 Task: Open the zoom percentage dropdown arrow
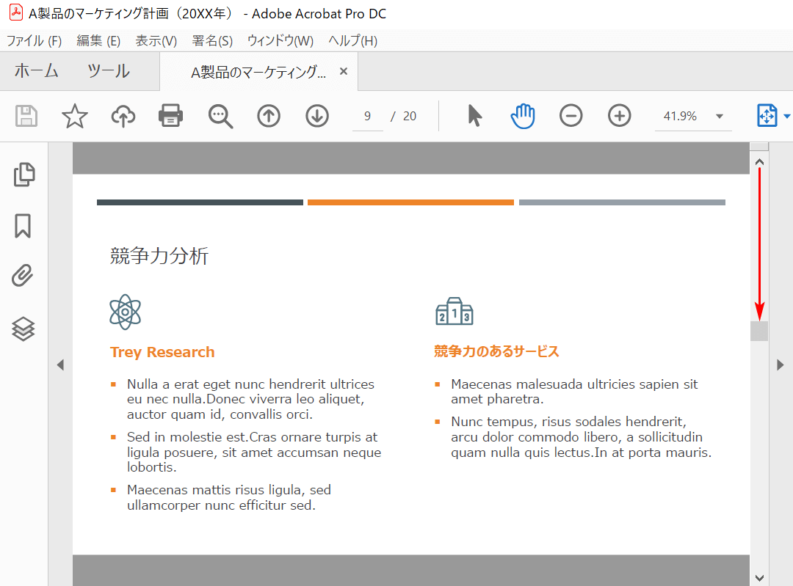point(719,116)
